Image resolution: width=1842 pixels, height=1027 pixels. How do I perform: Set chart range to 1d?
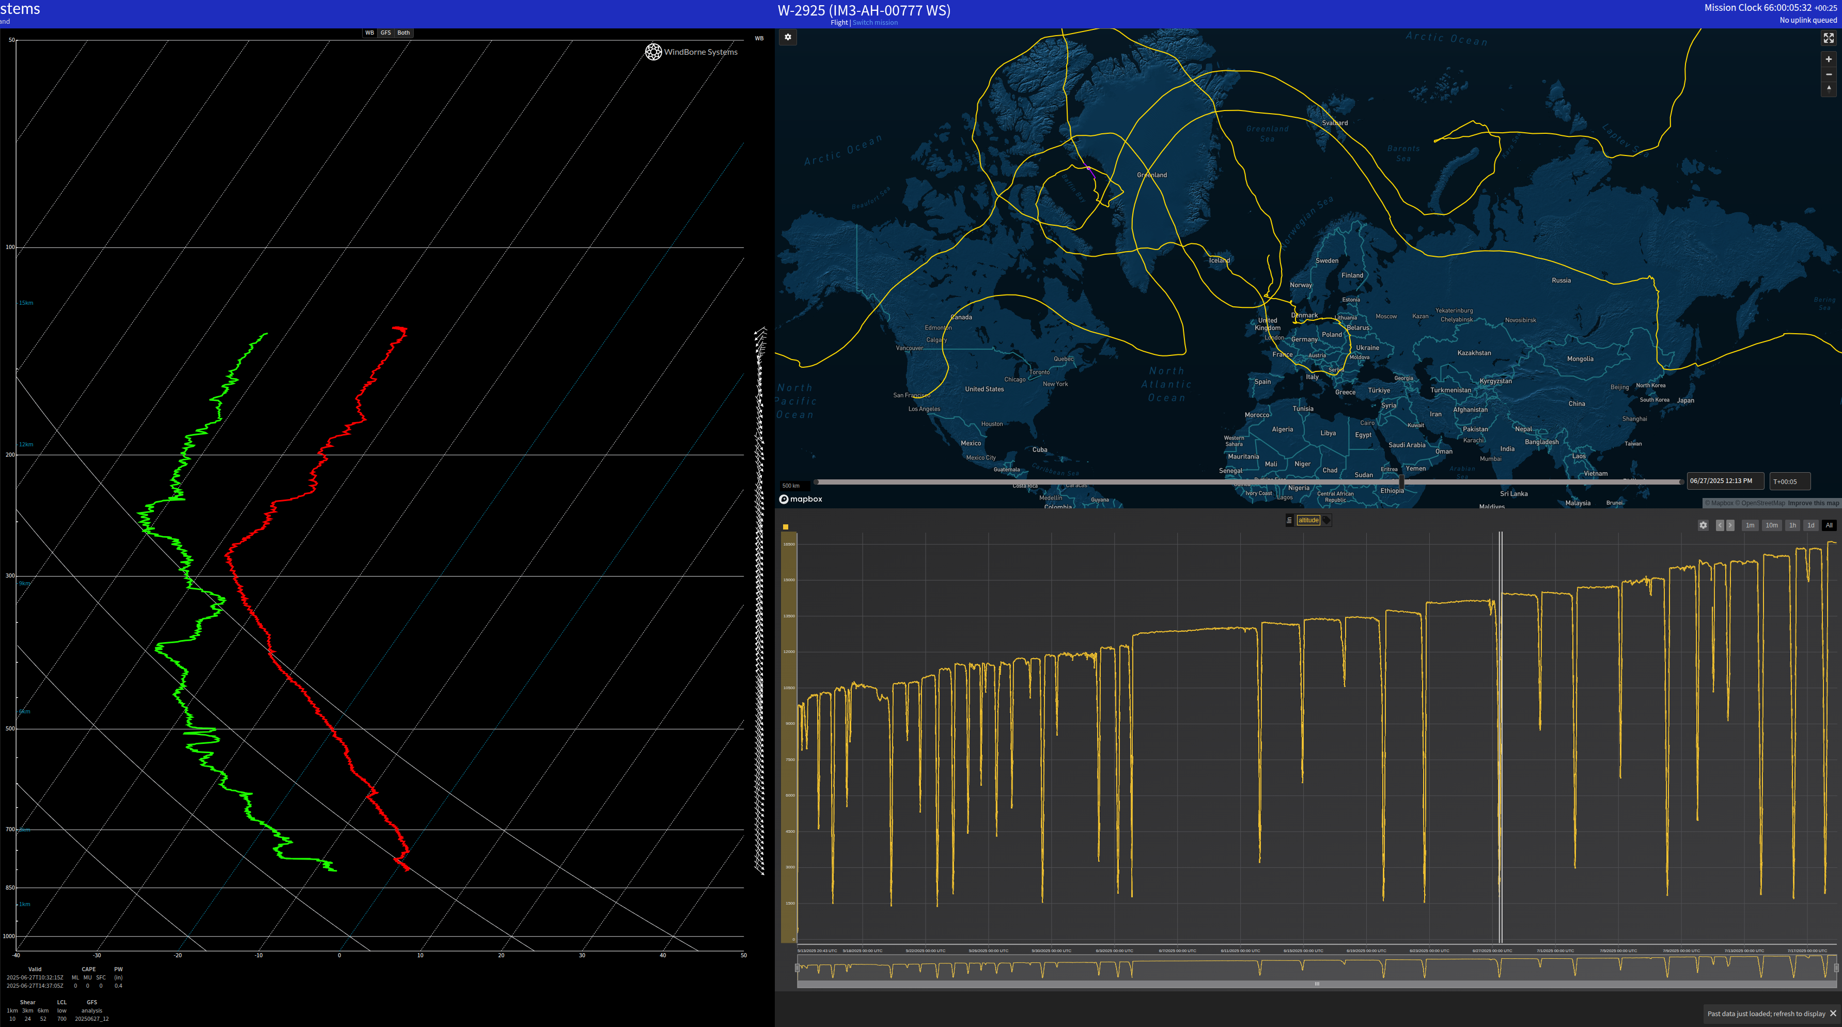pos(1810,525)
